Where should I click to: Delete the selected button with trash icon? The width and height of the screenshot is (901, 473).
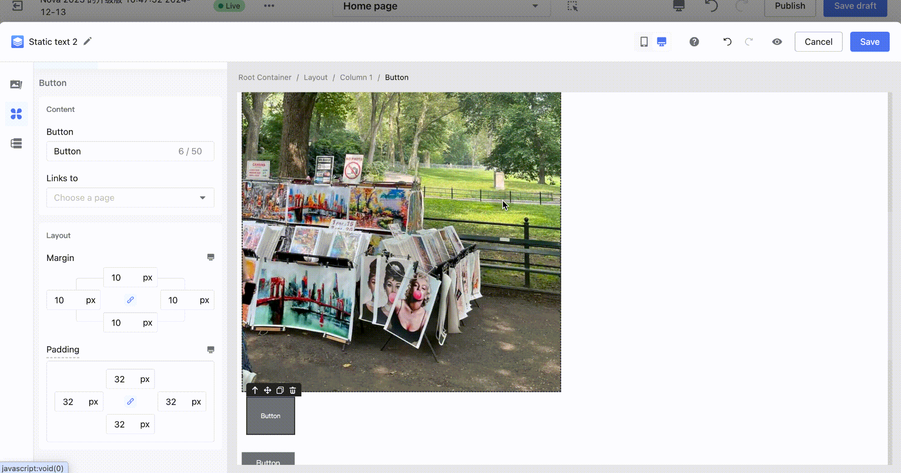(293, 390)
